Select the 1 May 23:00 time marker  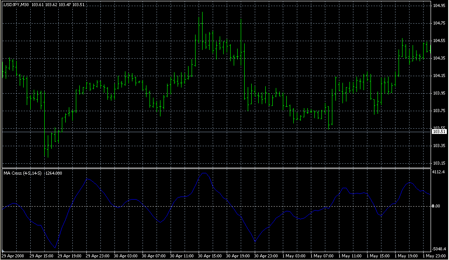pyautogui.click(x=434, y=256)
